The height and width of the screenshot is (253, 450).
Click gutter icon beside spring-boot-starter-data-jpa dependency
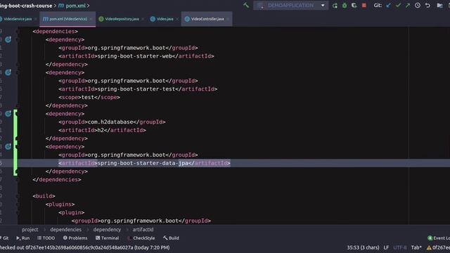pyautogui.click(x=8, y=147)
